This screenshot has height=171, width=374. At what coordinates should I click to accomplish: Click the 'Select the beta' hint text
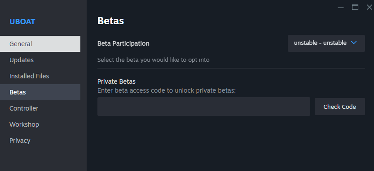click(154, 60)
